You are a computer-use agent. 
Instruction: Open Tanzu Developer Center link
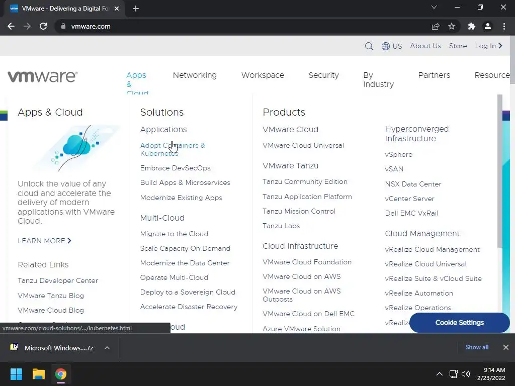pos(58,280)
